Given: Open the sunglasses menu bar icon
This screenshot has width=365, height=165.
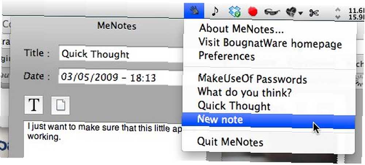Looking at the screenshot, I should point(272,12).
